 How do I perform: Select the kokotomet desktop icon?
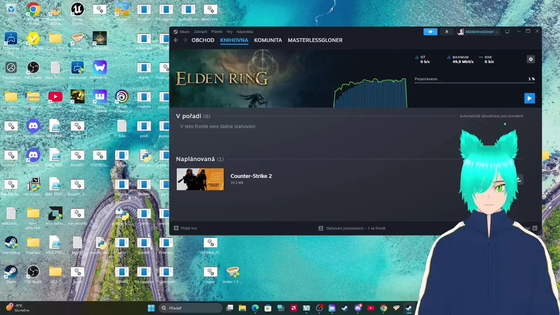77,70
